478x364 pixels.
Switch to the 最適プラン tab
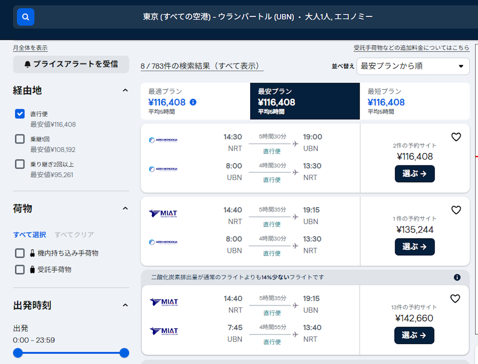(195, 101)
